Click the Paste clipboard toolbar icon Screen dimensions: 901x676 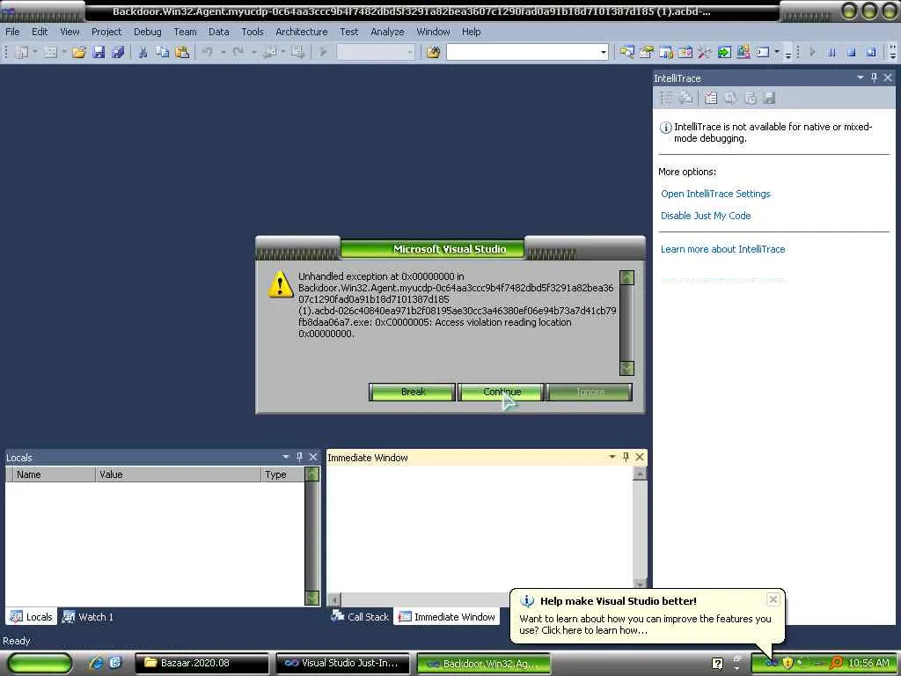[182, 52]
